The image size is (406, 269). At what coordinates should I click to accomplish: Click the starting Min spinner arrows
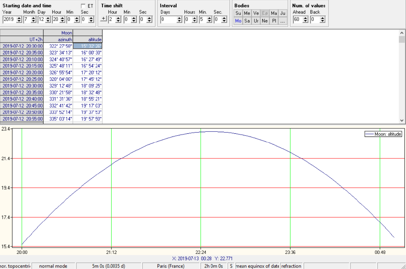pyautogui.click(x=77, y=19)
